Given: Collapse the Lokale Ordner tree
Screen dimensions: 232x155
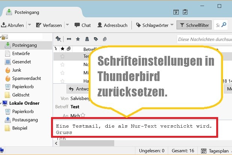Looking at the screenshot, I should click(1, 103).
